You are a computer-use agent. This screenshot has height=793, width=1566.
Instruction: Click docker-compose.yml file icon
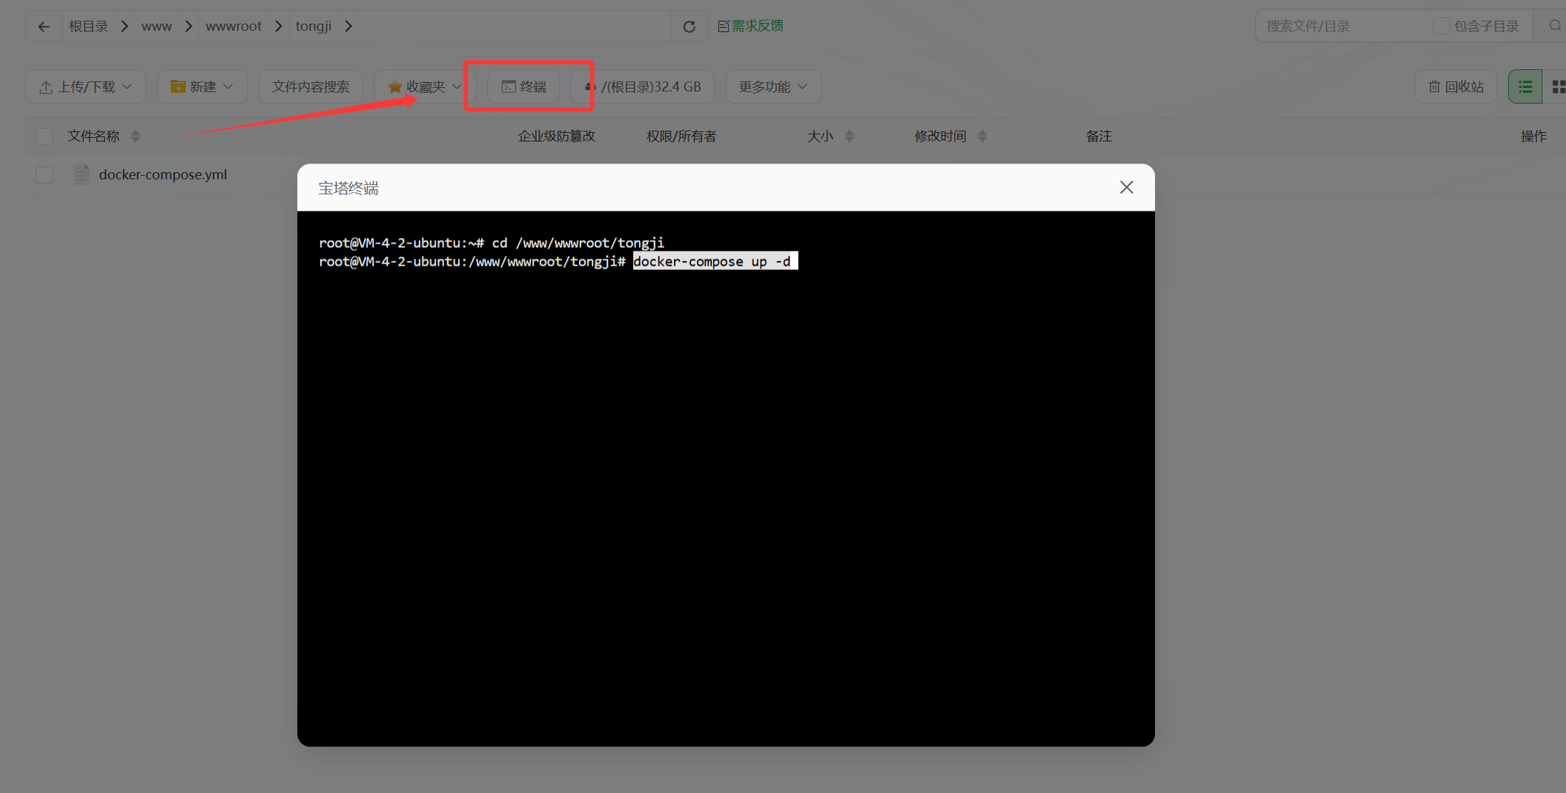(81, 174)
